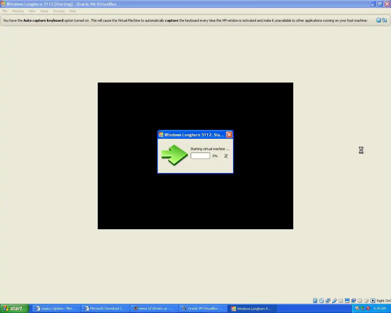Click the progress dialog title bar icon
Screen dimensions: 391x313
[161, 135]
